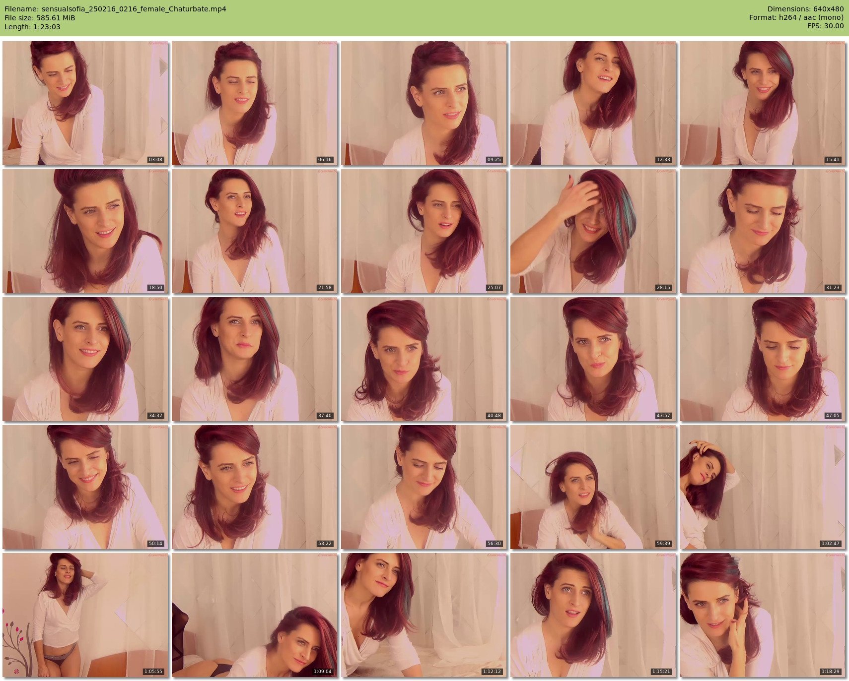The height and width of the screenshot is (681, 849).
Task: Click the FPS 30.00 text
Action: click(825, 27)
